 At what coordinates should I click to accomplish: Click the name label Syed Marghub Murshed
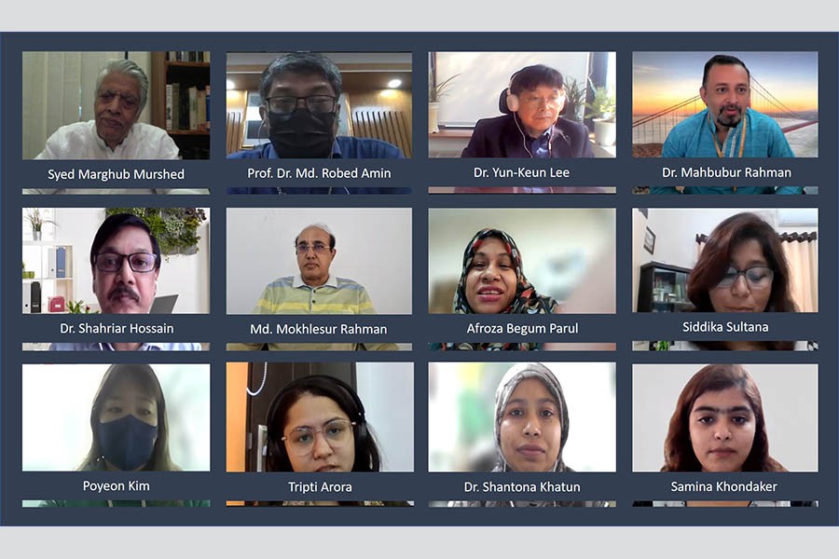tap(117, 174)
